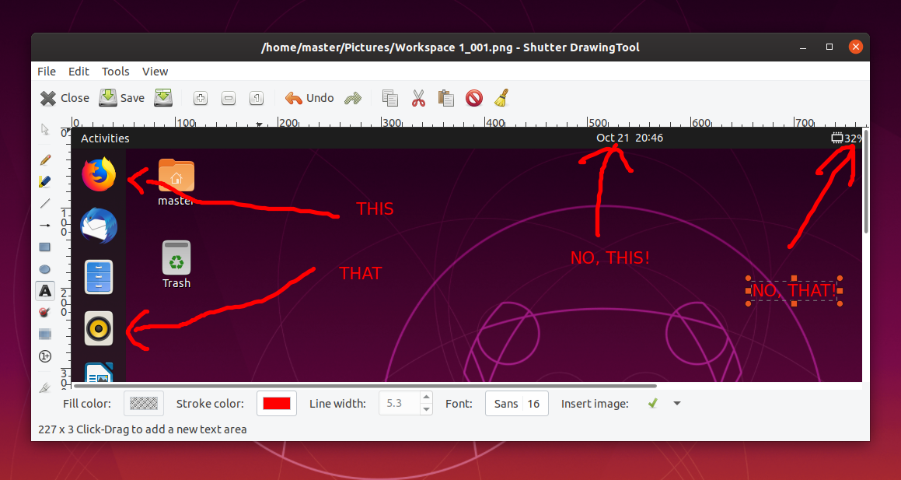Change the red stroke color swatch
Screen dimensions: 901x480
click(277, 404)
